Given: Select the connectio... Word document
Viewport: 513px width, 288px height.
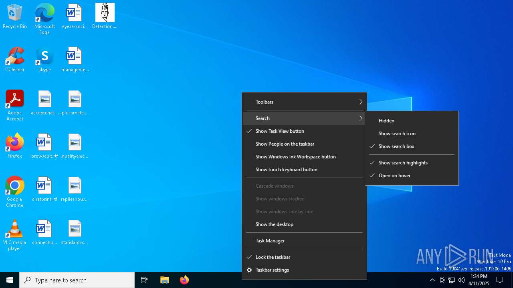Looking at the screenshot, I should coord(44,232).
